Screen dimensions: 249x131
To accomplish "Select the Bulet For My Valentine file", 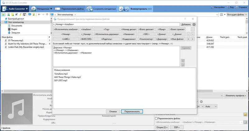I will 27,44.
